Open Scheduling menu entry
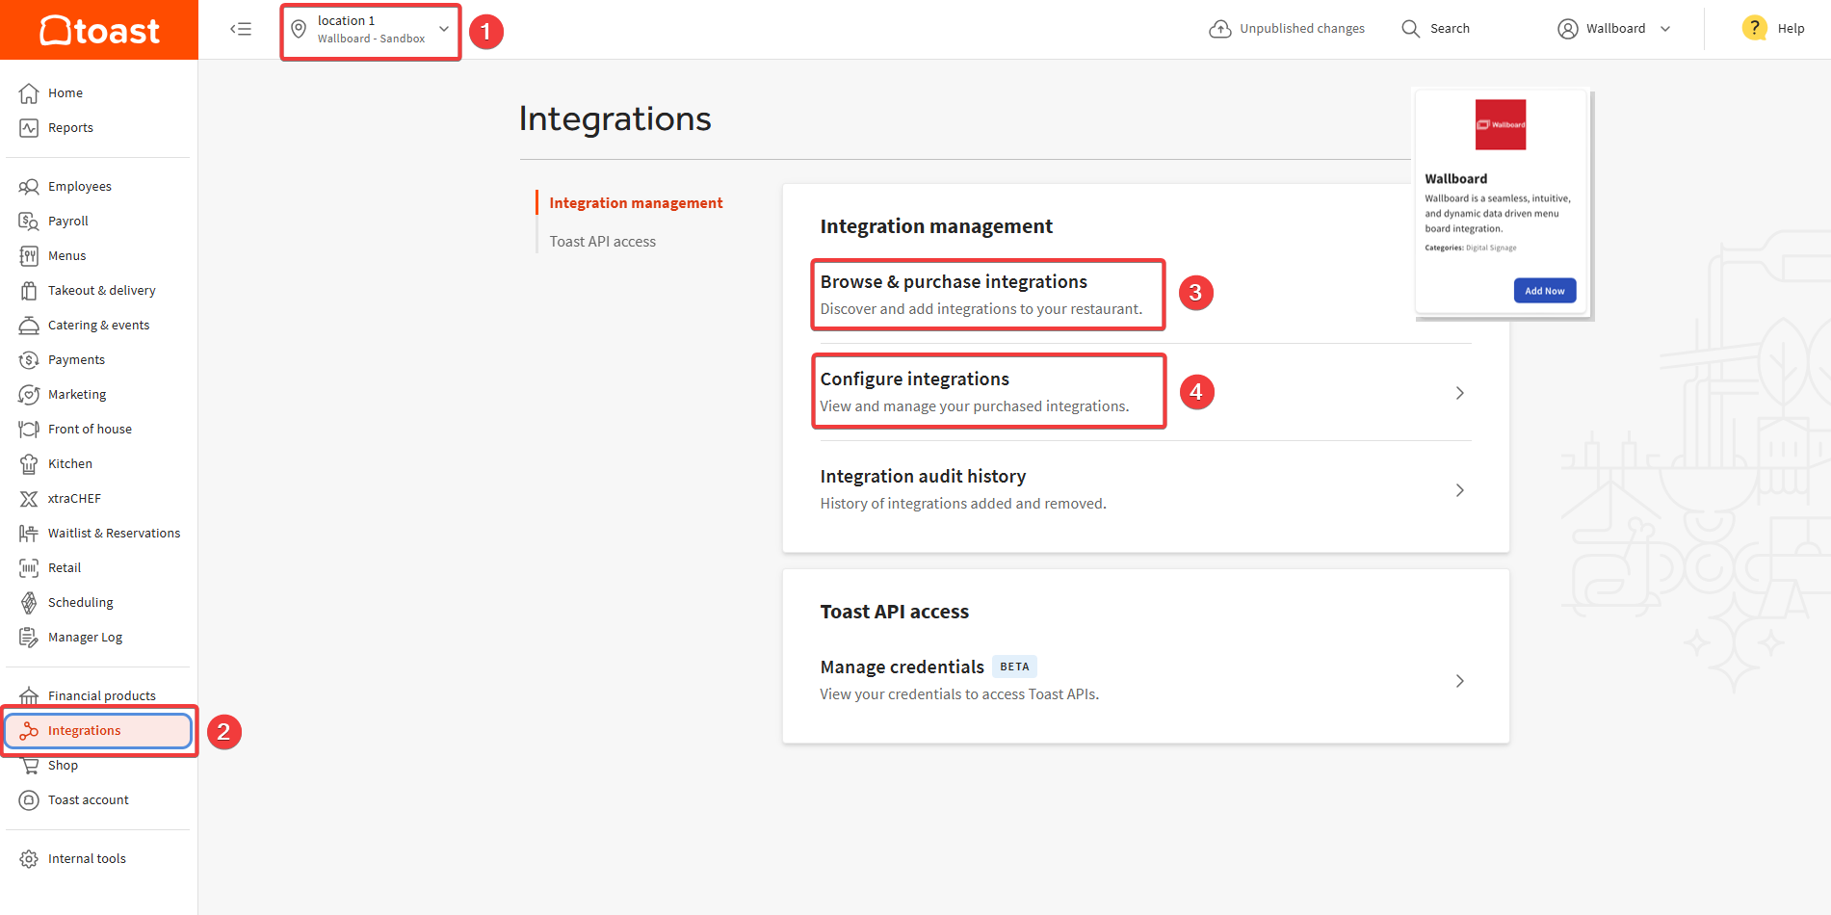This screenshot has height=915, width=1831. coord(81,603)
